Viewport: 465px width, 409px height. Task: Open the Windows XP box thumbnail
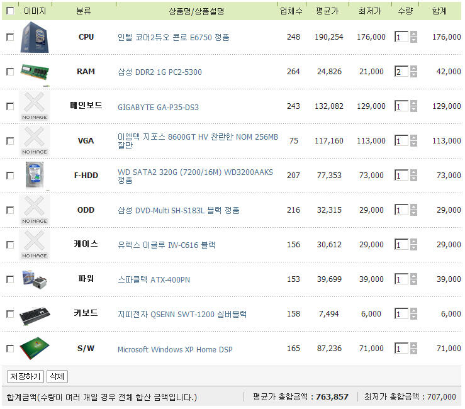[35, 348]
